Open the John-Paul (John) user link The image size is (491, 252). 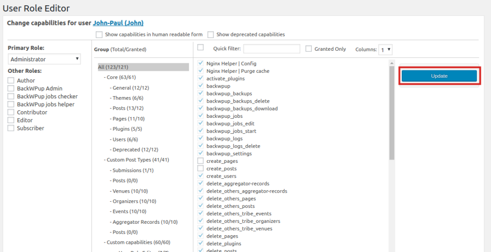118,23
